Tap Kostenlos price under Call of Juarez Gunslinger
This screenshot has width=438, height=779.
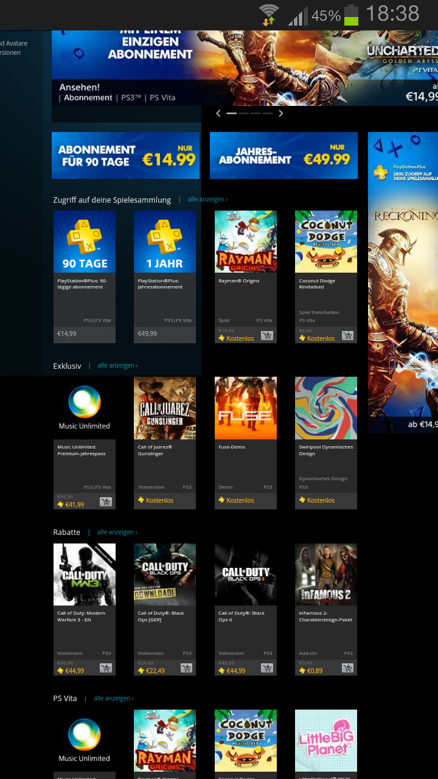[x=159, y=500]
